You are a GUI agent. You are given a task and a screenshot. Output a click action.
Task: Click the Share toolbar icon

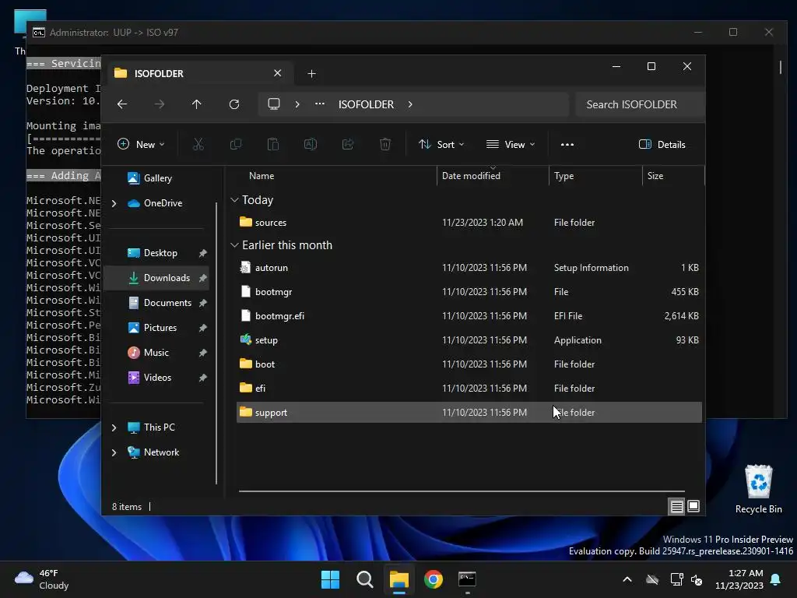[x=348, y=144]
